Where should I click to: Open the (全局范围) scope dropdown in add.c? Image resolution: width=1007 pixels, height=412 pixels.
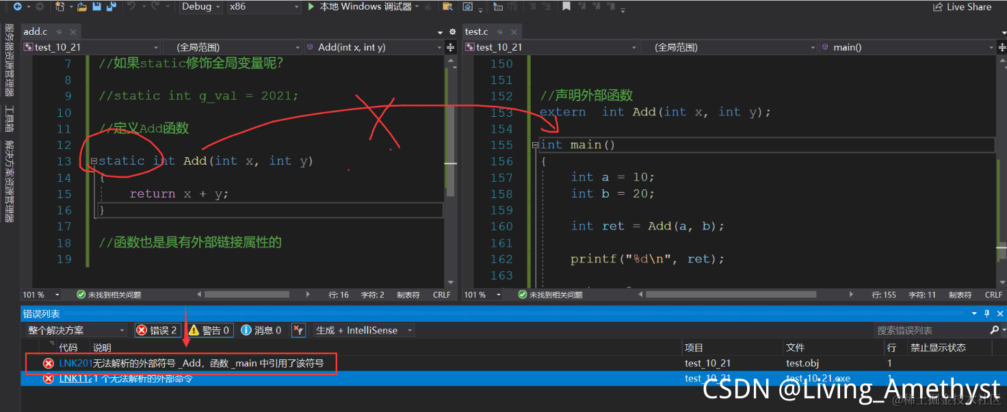coord(233,47)
